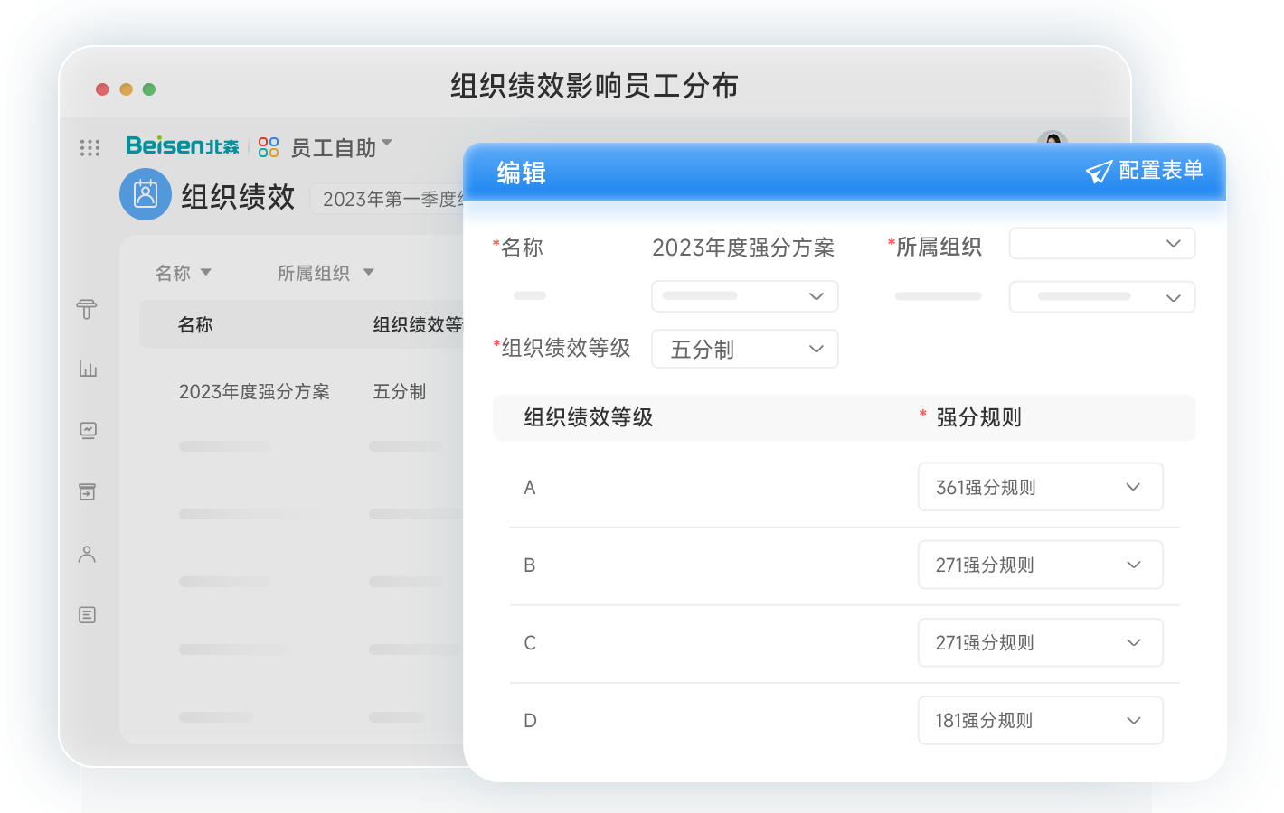Expand the 所属组织 dropdown in edit form
The image size is (1284, 813).
point(1101,244)
